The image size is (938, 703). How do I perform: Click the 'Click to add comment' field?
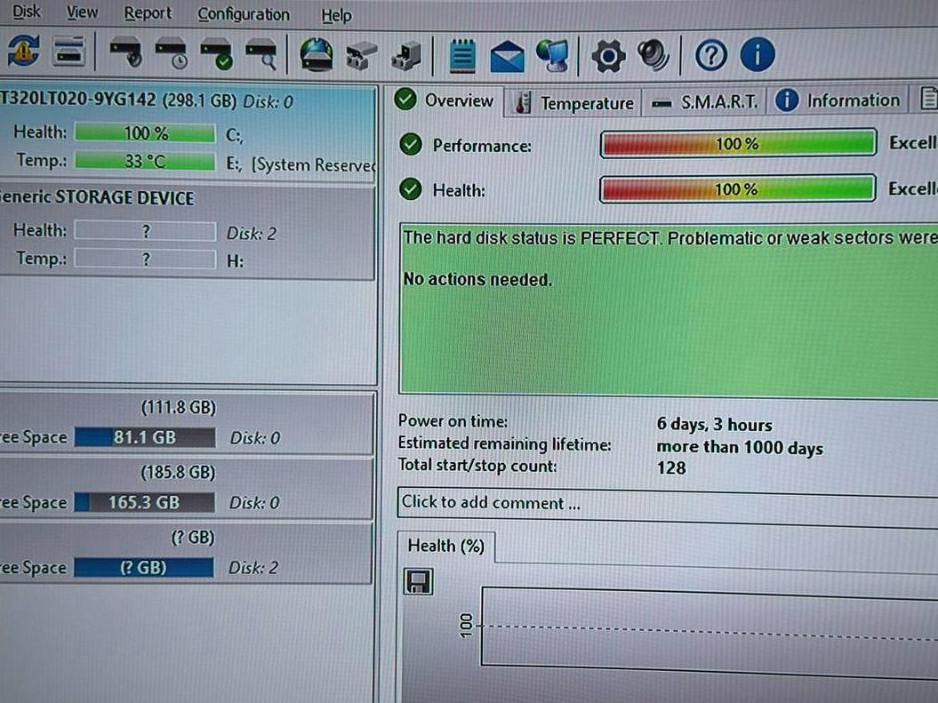(667, 503)
